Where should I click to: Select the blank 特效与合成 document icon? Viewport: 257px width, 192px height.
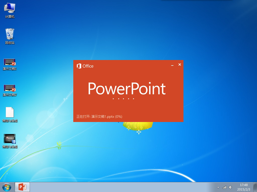tap(10, 114)
